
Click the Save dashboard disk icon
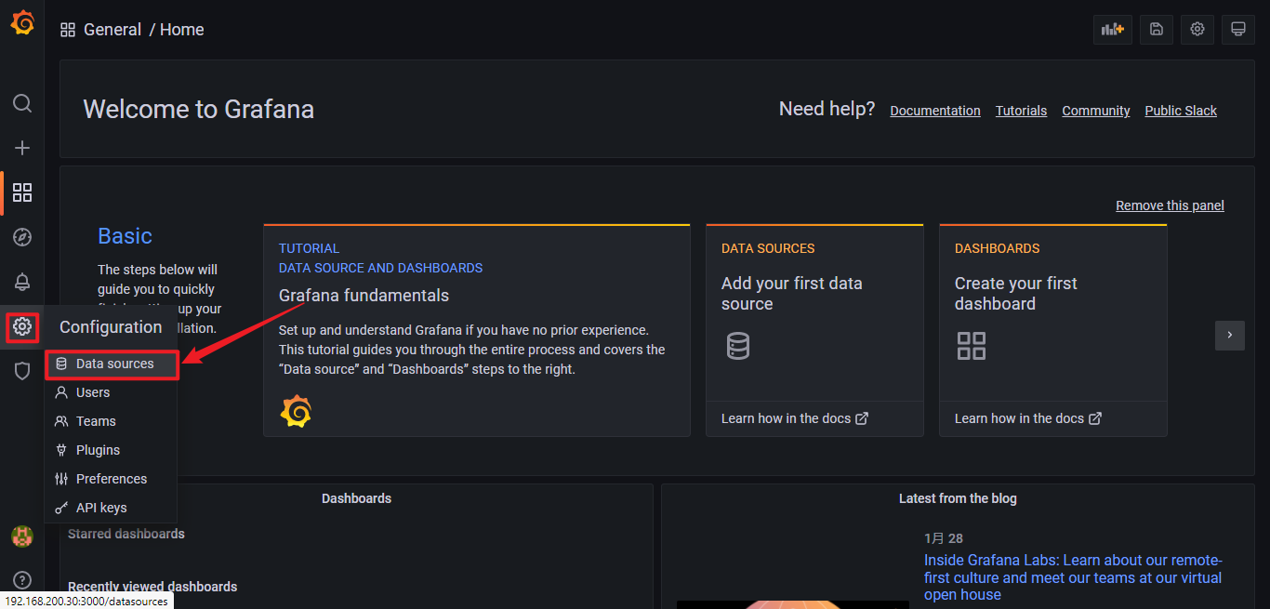coord(1157,29)
